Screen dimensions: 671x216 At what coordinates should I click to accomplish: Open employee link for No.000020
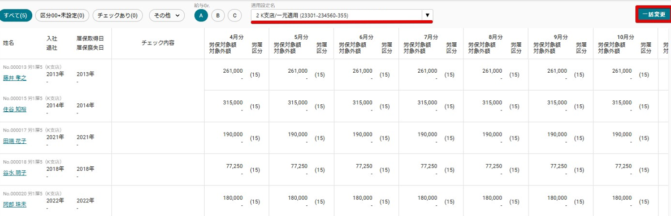[x=15, y=205]
